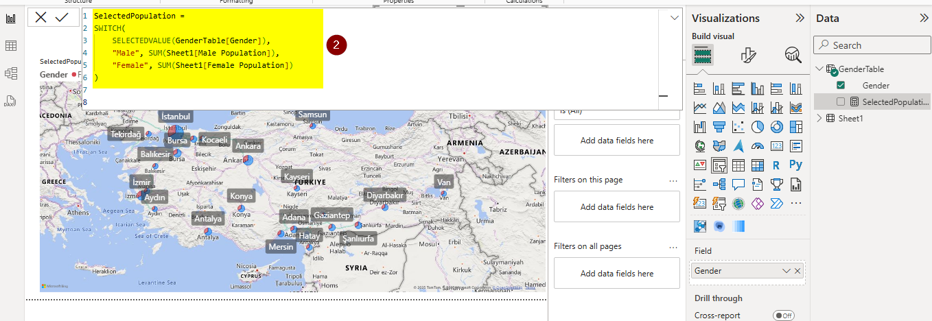Viewport: 932px width, 321px height.
Task: Collapse the Visualizations pane
Action: click(x=800, y=19)
